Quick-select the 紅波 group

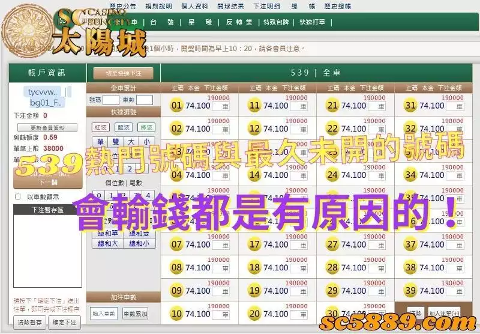point(101,127)
